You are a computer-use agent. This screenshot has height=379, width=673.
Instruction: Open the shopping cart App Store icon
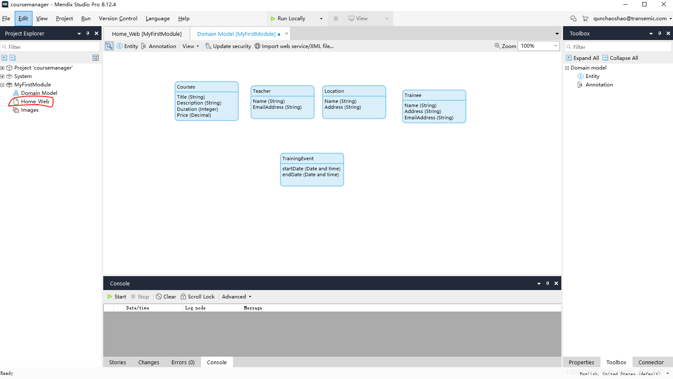click(585, 19)
